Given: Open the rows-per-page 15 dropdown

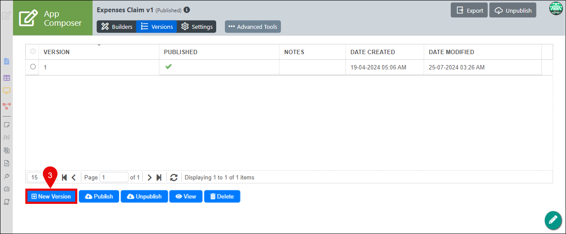Looking at the screenshot, I should [x=40, y=177].
